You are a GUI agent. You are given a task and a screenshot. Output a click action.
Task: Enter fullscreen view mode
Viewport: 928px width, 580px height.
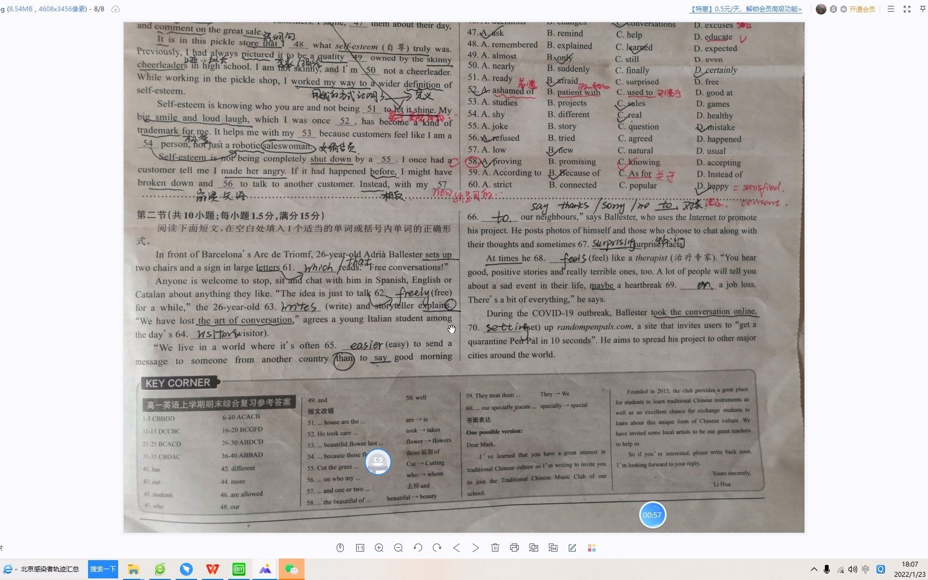point(907,9)
